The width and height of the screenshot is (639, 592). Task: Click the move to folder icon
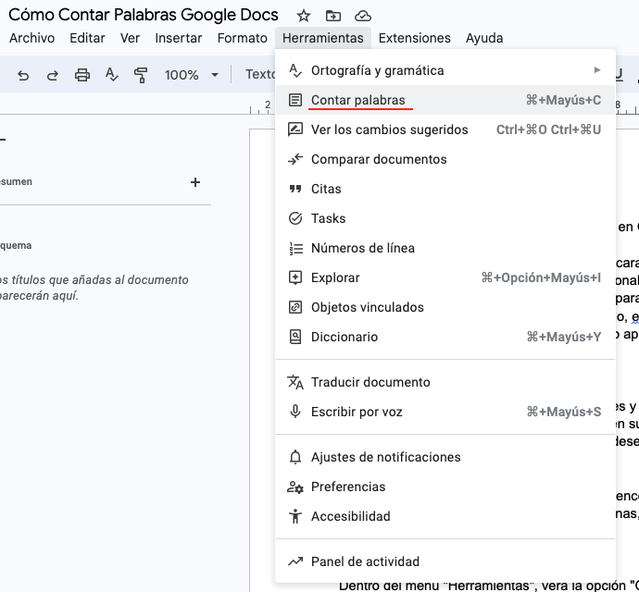tap(333, 16)
